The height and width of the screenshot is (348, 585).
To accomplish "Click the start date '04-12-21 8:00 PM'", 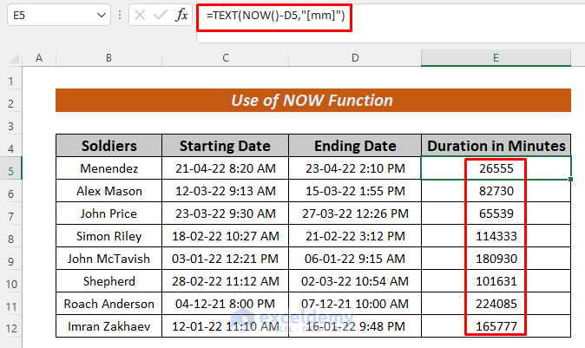I will 226,304.
